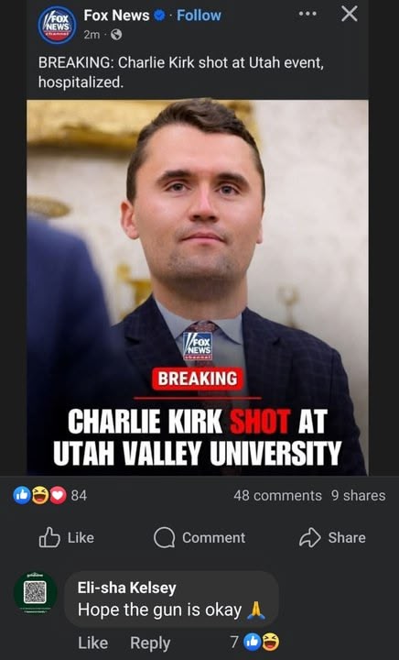
Task: Open the breaking news post image
Action: [x=198, y=288]
